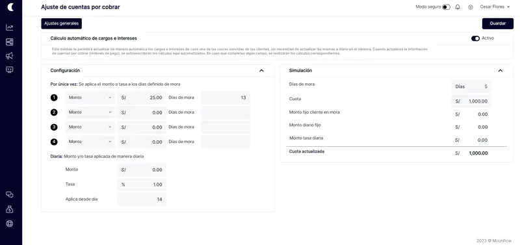Open the share/flows sidebar icon

(x=10, y=42)
